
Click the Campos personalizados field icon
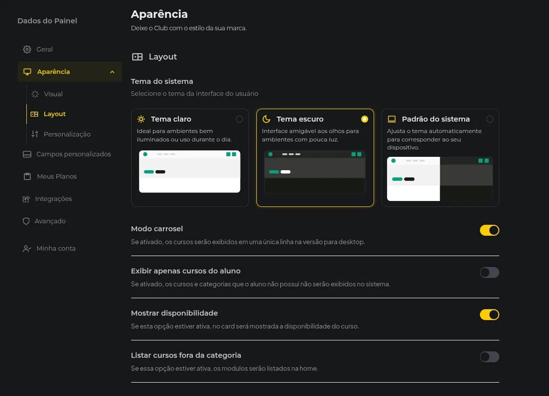pos(27,154)
